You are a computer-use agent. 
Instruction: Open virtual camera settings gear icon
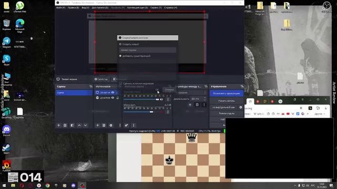point(241,107)
